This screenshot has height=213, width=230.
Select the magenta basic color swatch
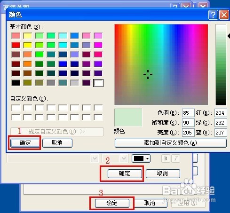click(98, 45)
